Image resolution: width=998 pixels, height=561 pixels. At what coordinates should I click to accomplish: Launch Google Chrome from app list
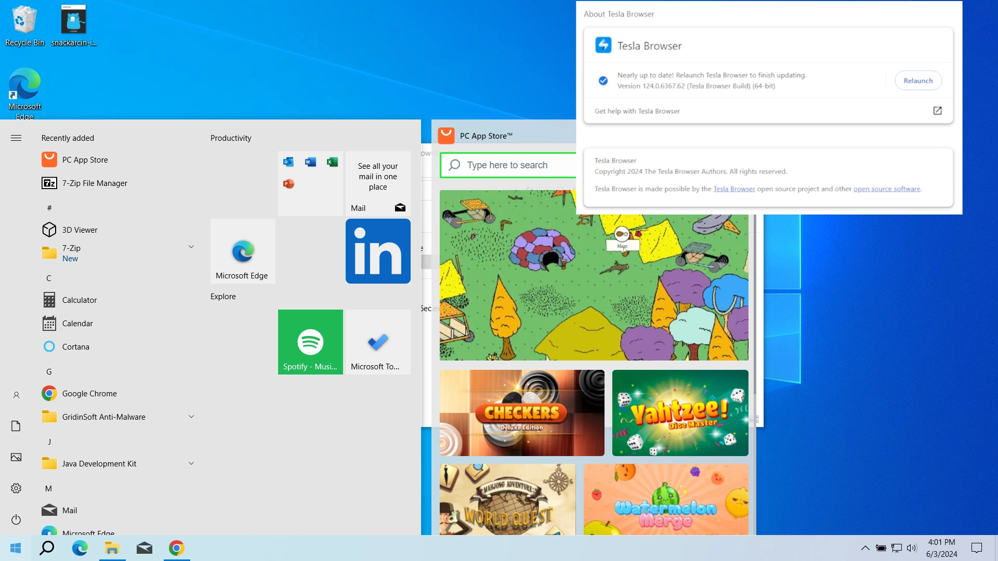[x=89, y=393]
